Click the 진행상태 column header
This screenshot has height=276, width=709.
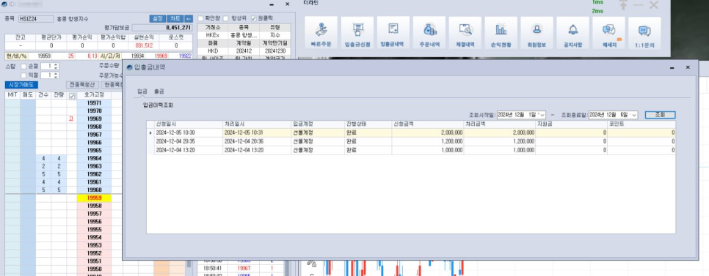pos(368,124)
